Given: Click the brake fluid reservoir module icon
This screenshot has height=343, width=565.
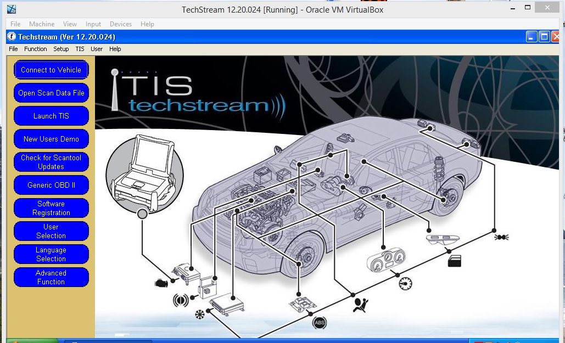Looking at the screenshot, I should pos(208,288).
